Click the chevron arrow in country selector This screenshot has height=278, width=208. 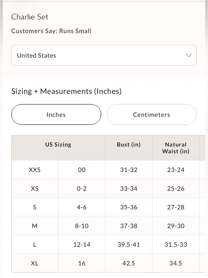pos(189,55)
